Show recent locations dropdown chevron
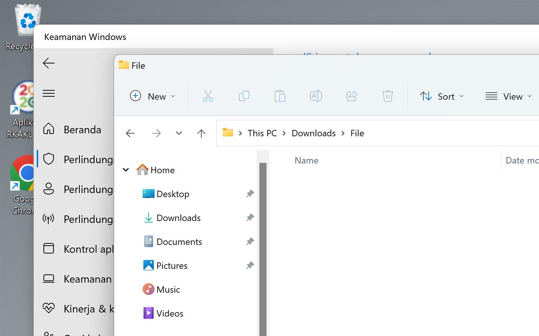 point(179,133)
